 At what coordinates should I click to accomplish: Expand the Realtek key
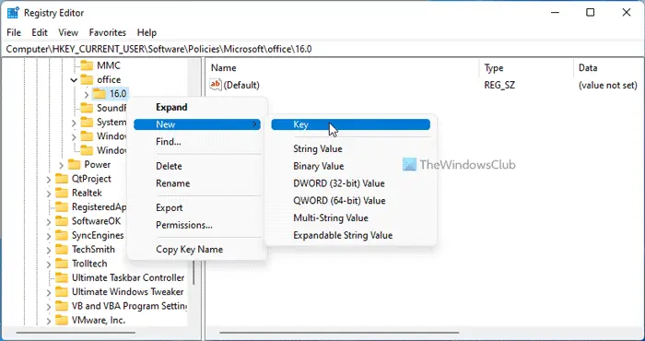pos(49,194)
